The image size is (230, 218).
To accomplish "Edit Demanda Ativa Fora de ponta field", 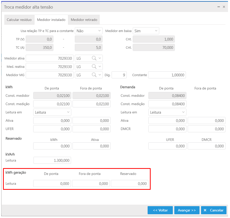I will tap(207, 120).
